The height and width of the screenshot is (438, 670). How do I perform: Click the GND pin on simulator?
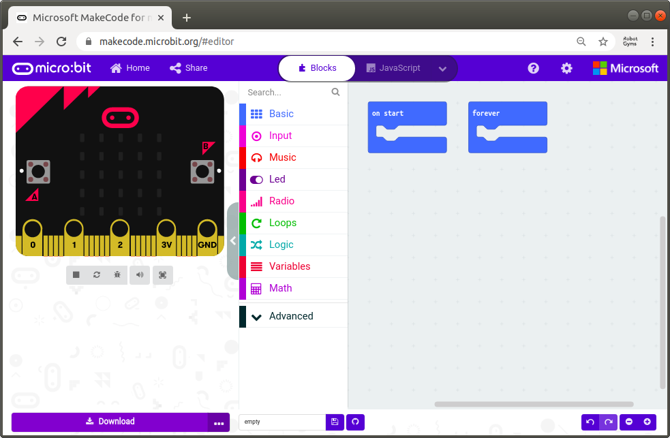click(x=207, y=237)
